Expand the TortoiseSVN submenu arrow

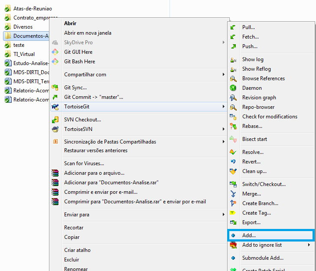[x=224, y=129]
